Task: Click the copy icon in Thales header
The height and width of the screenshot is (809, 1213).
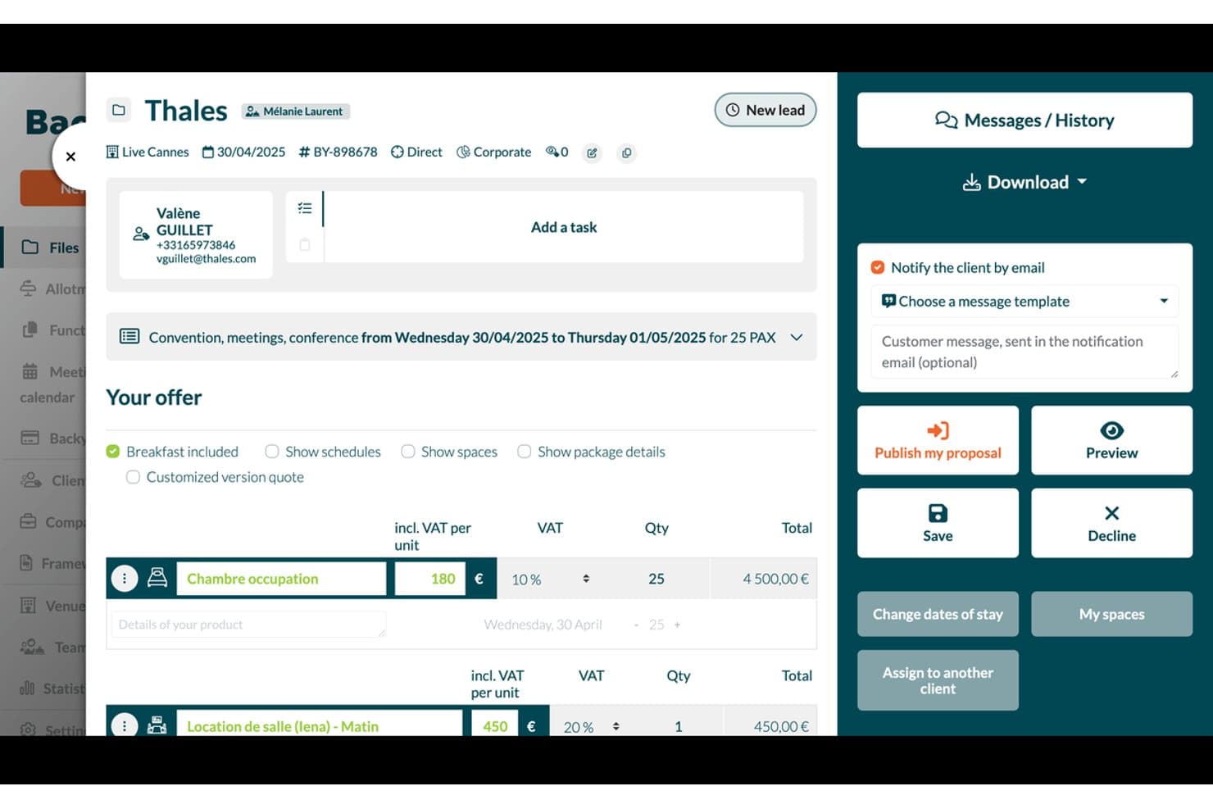Action: point(626,153)
